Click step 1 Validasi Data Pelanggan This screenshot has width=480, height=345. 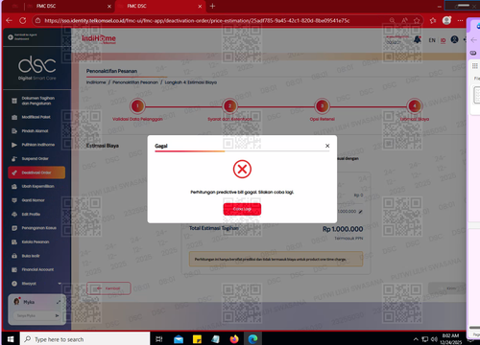click(137, 106)
